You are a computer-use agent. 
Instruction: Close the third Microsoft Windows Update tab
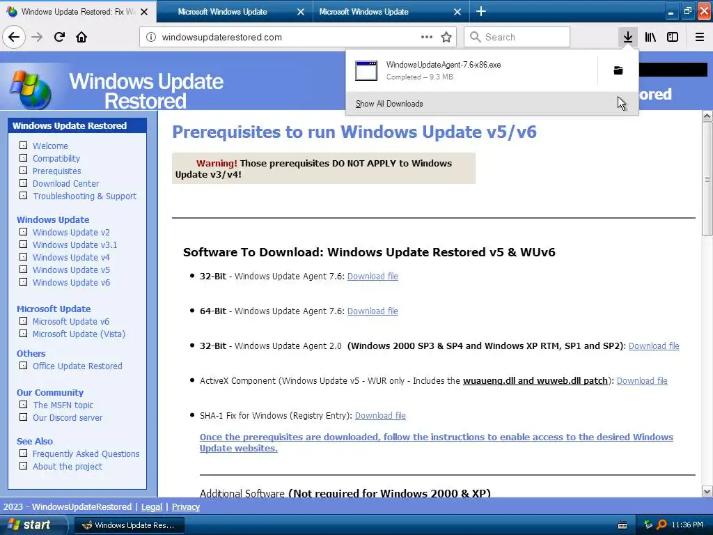457,13
